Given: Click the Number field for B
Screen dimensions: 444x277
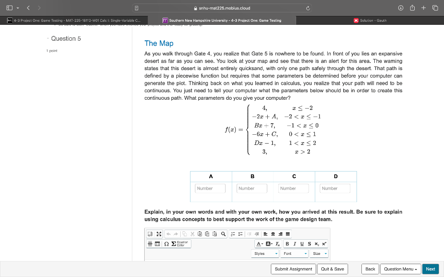Looking at the screenshot, I should point(252,188).
